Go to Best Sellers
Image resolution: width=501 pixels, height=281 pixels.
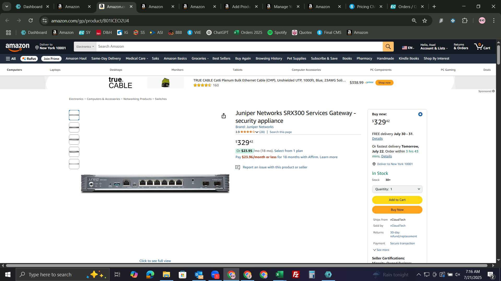point(221,59)
